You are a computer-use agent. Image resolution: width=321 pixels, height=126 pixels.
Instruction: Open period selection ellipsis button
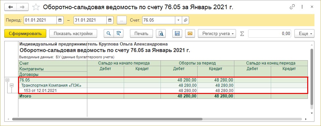coord(122,20)
